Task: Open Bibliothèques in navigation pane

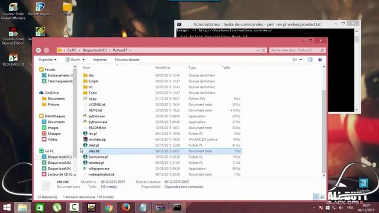Action: pos(52,116)
